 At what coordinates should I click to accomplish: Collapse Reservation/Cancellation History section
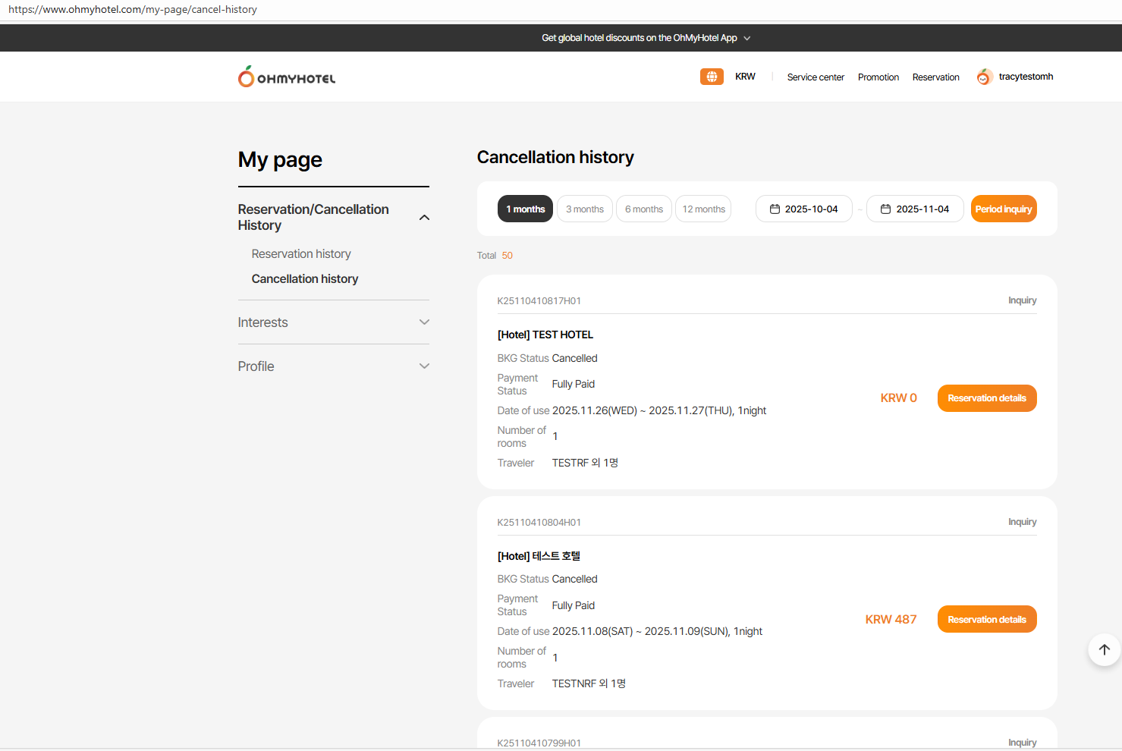pyautogui.click(x=424, y=218)
